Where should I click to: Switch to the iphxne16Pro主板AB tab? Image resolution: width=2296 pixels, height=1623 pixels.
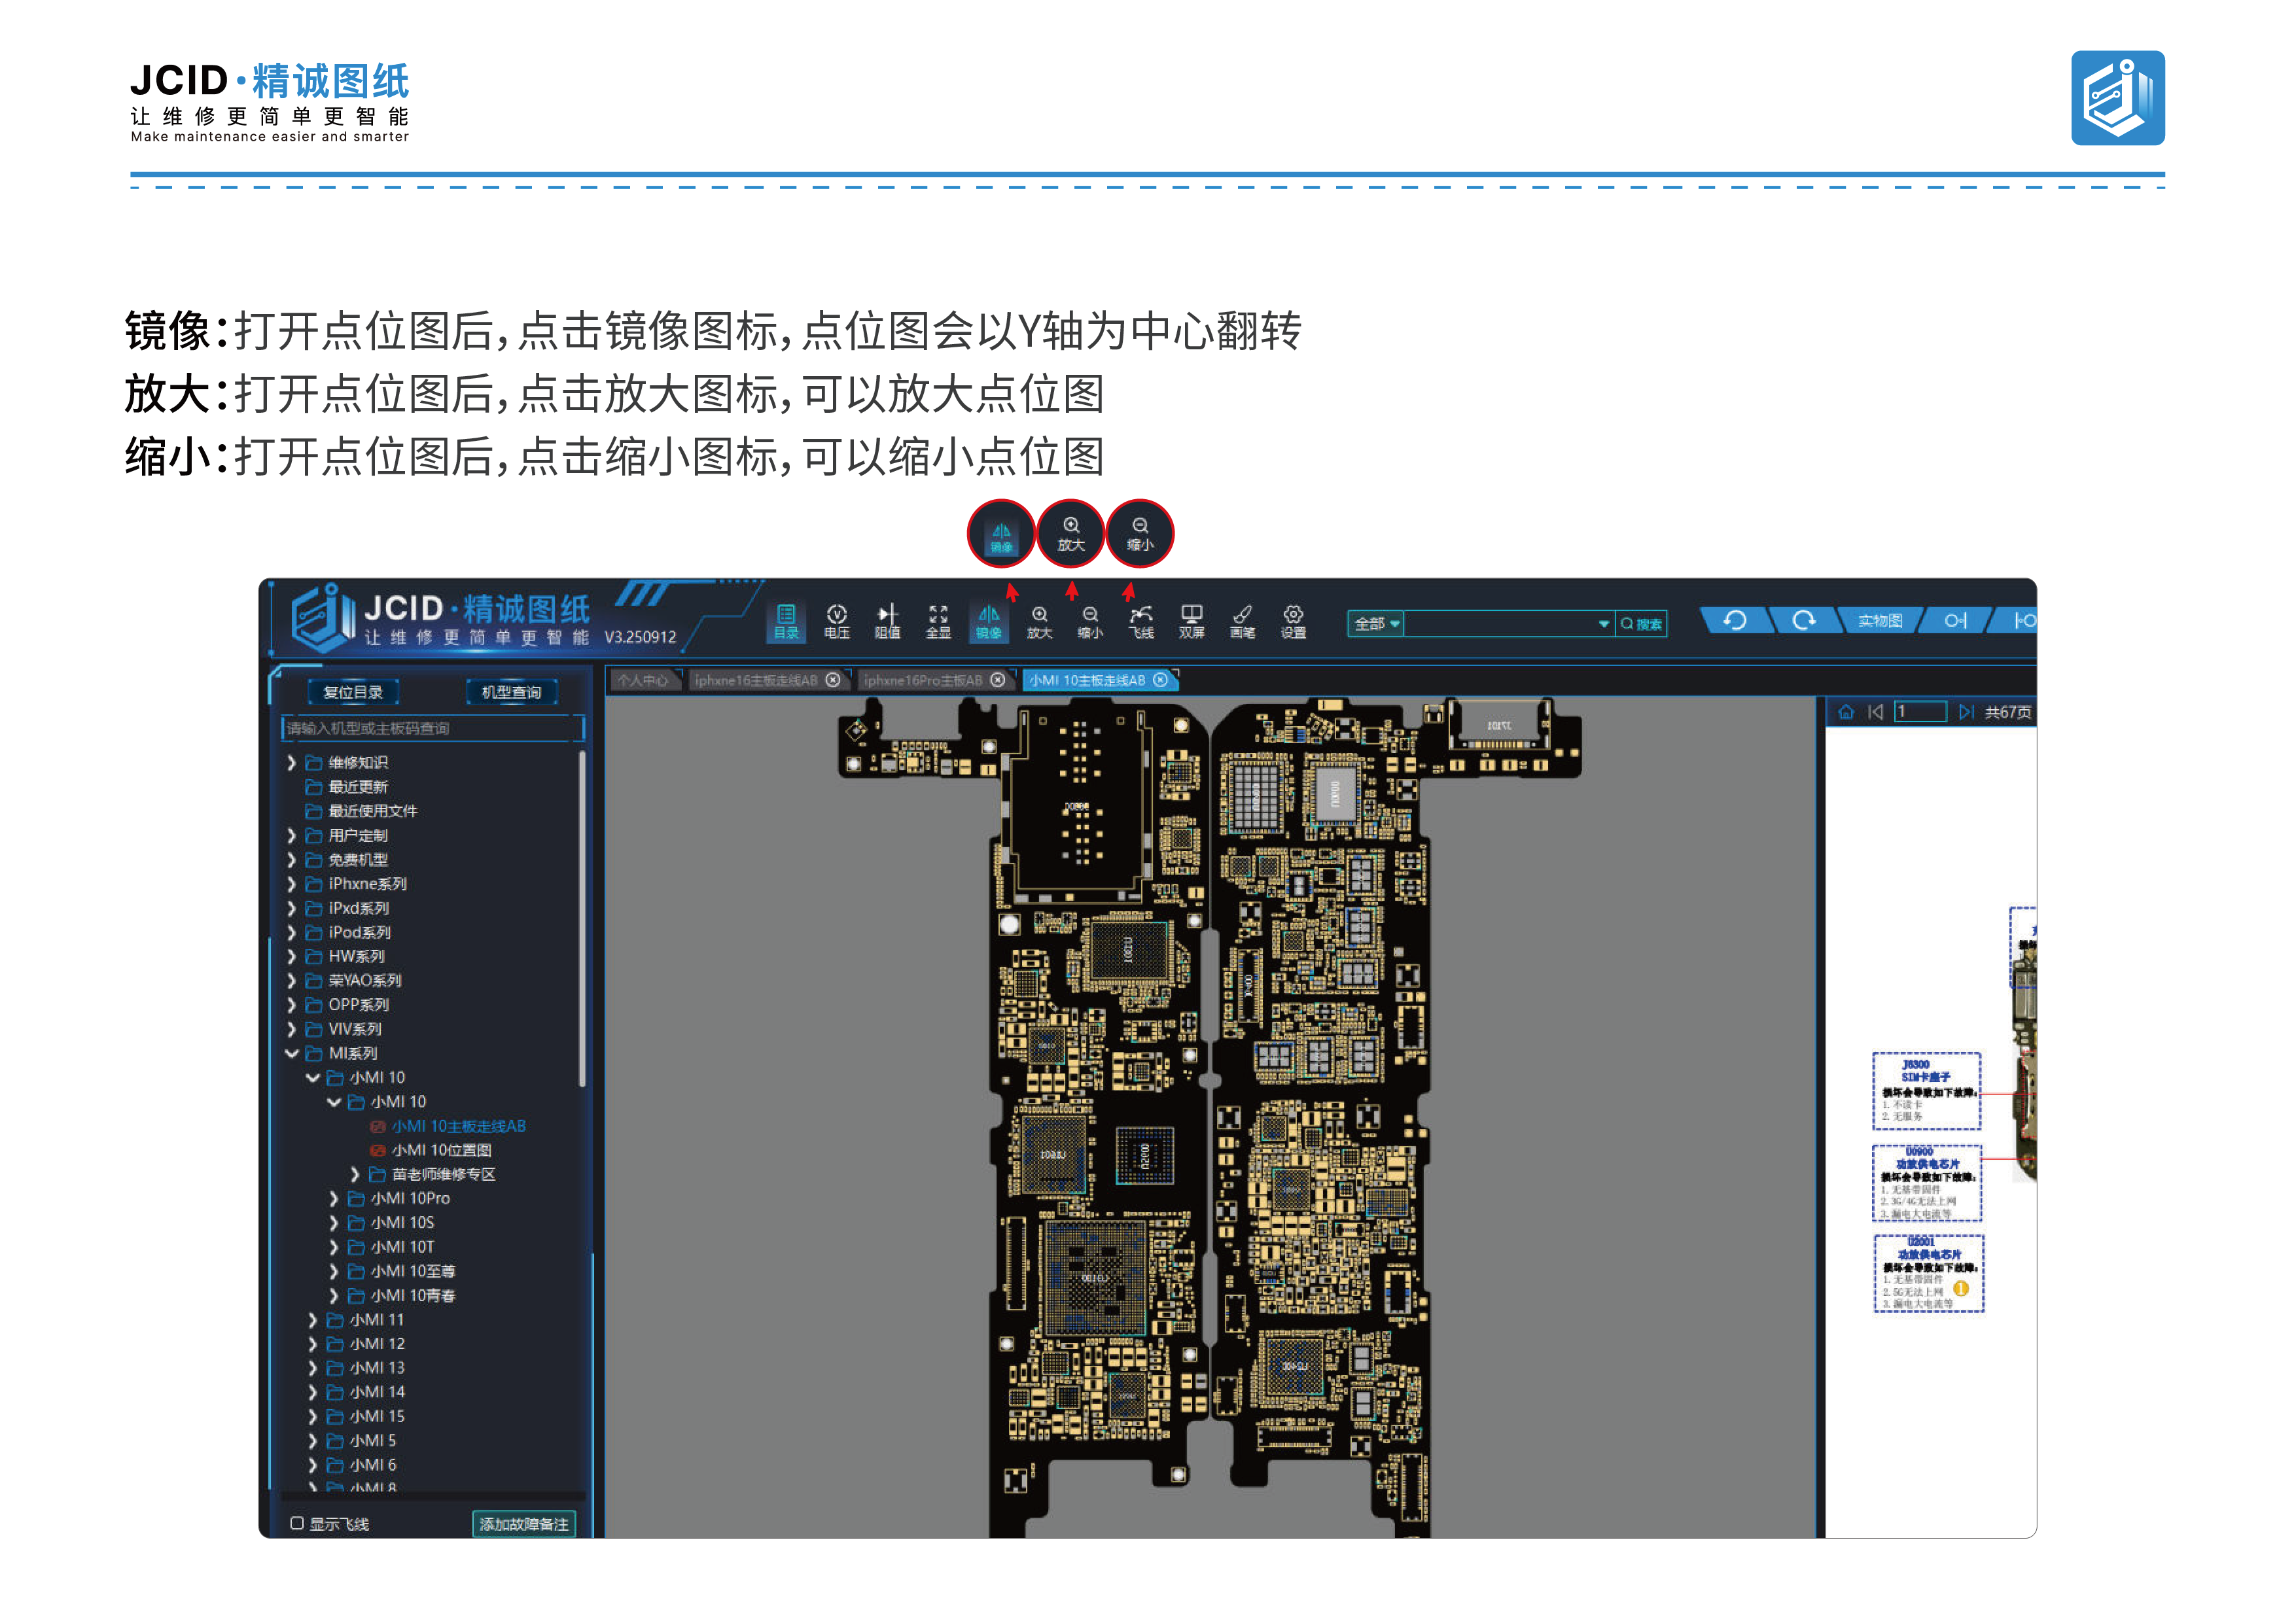tap(922, 680)
